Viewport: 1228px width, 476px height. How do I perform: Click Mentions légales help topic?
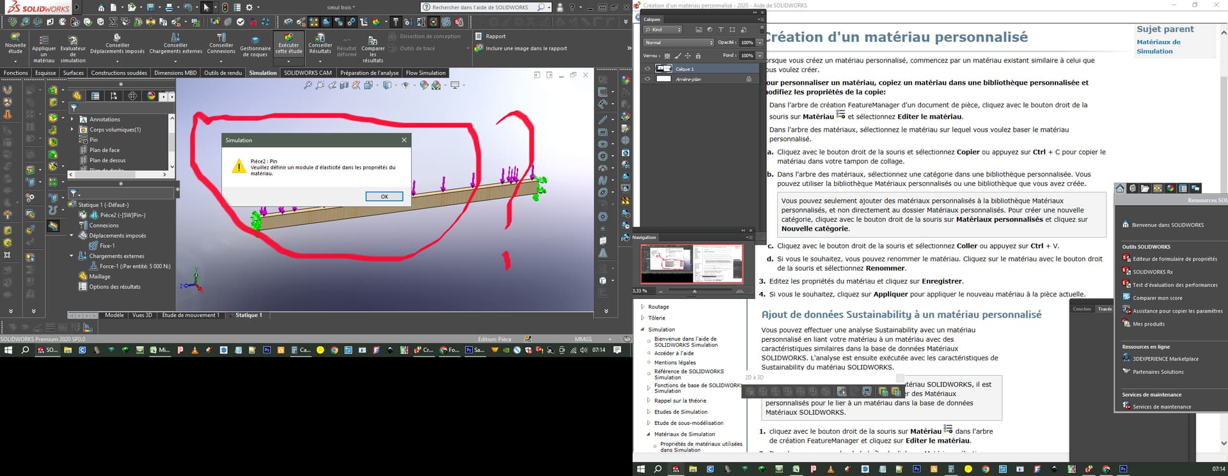tap(675, 362)
